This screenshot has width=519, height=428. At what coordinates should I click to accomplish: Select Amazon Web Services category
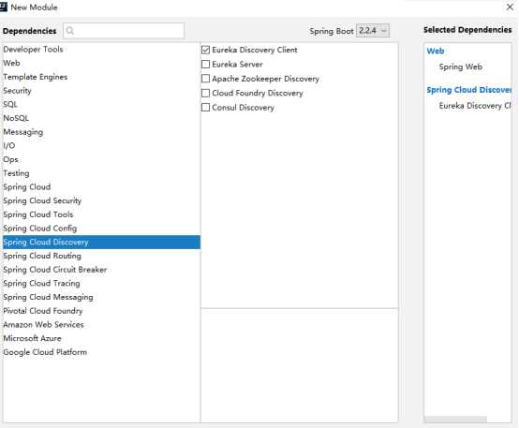(x=101, y=325)
